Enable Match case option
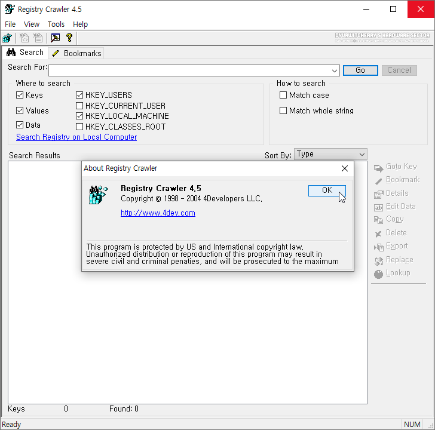The width and height of the screenshot is (435, 430). (283, 95)
